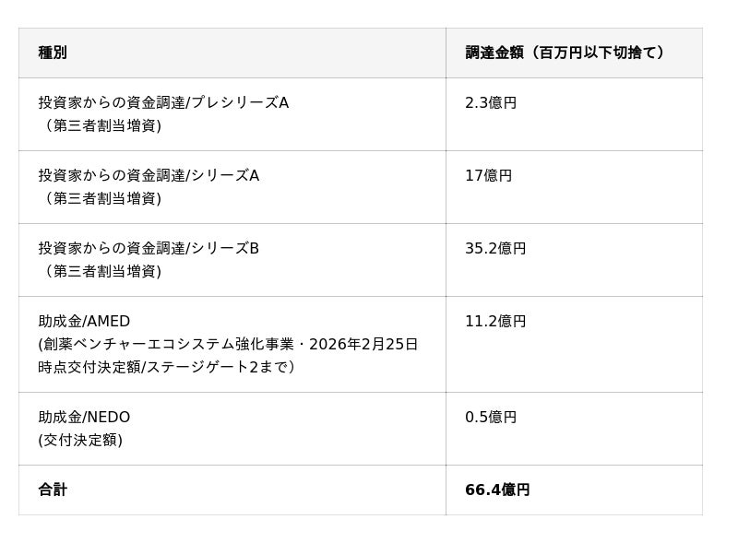This screenshot has width=738, height=543.
Task: Click the 0.5億円 amount cell
Action: coord(491,417)
